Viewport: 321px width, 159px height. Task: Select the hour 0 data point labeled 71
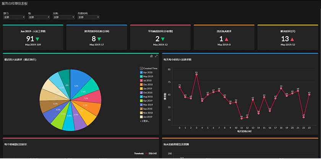[180, 87]
